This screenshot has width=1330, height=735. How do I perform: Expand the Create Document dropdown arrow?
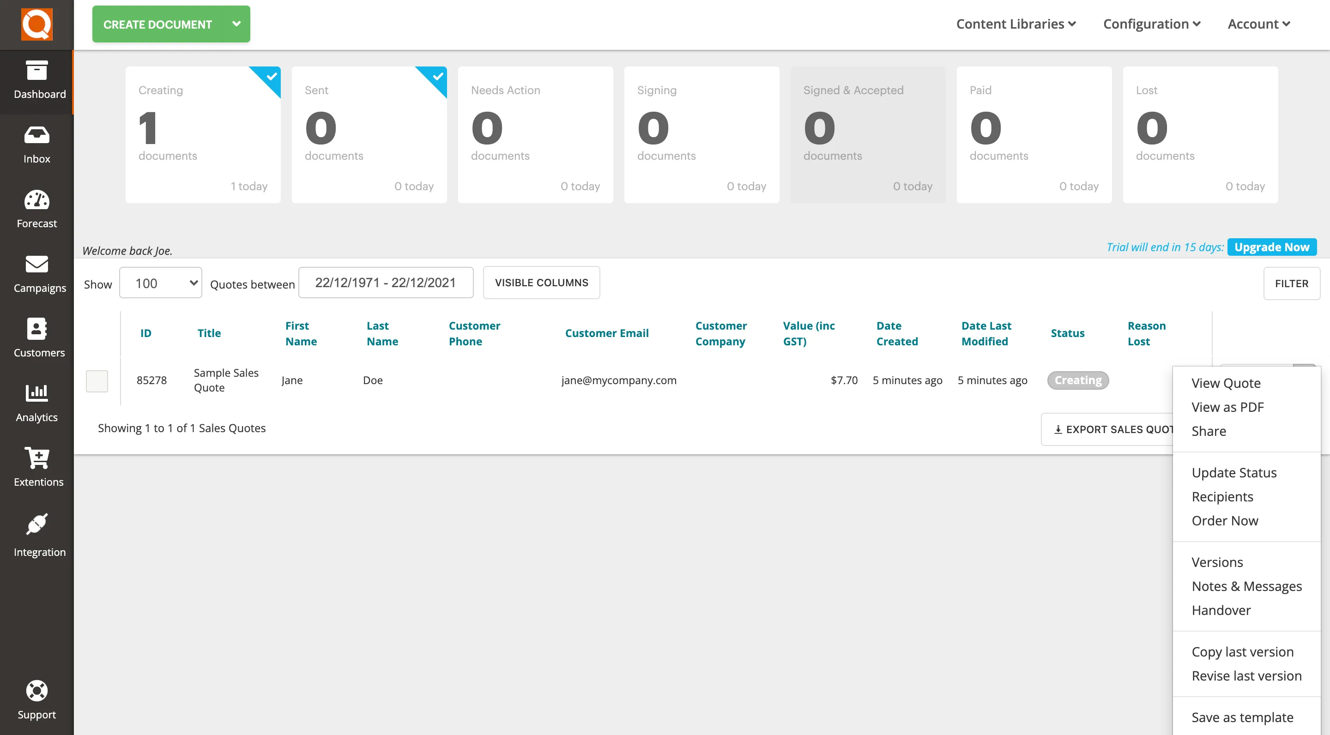tap(236, 24)
